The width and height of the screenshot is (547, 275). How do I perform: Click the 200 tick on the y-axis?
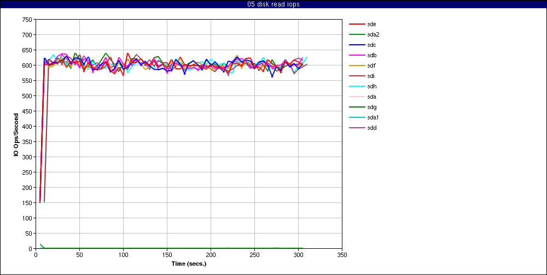tap(28, 188)
